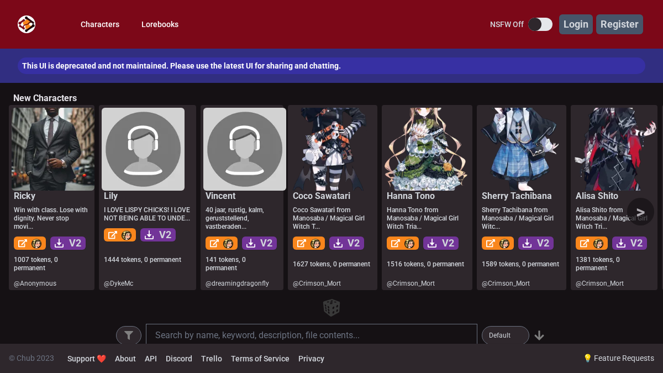
Task: Open the @DykeMc author profile
Action: 118,283
